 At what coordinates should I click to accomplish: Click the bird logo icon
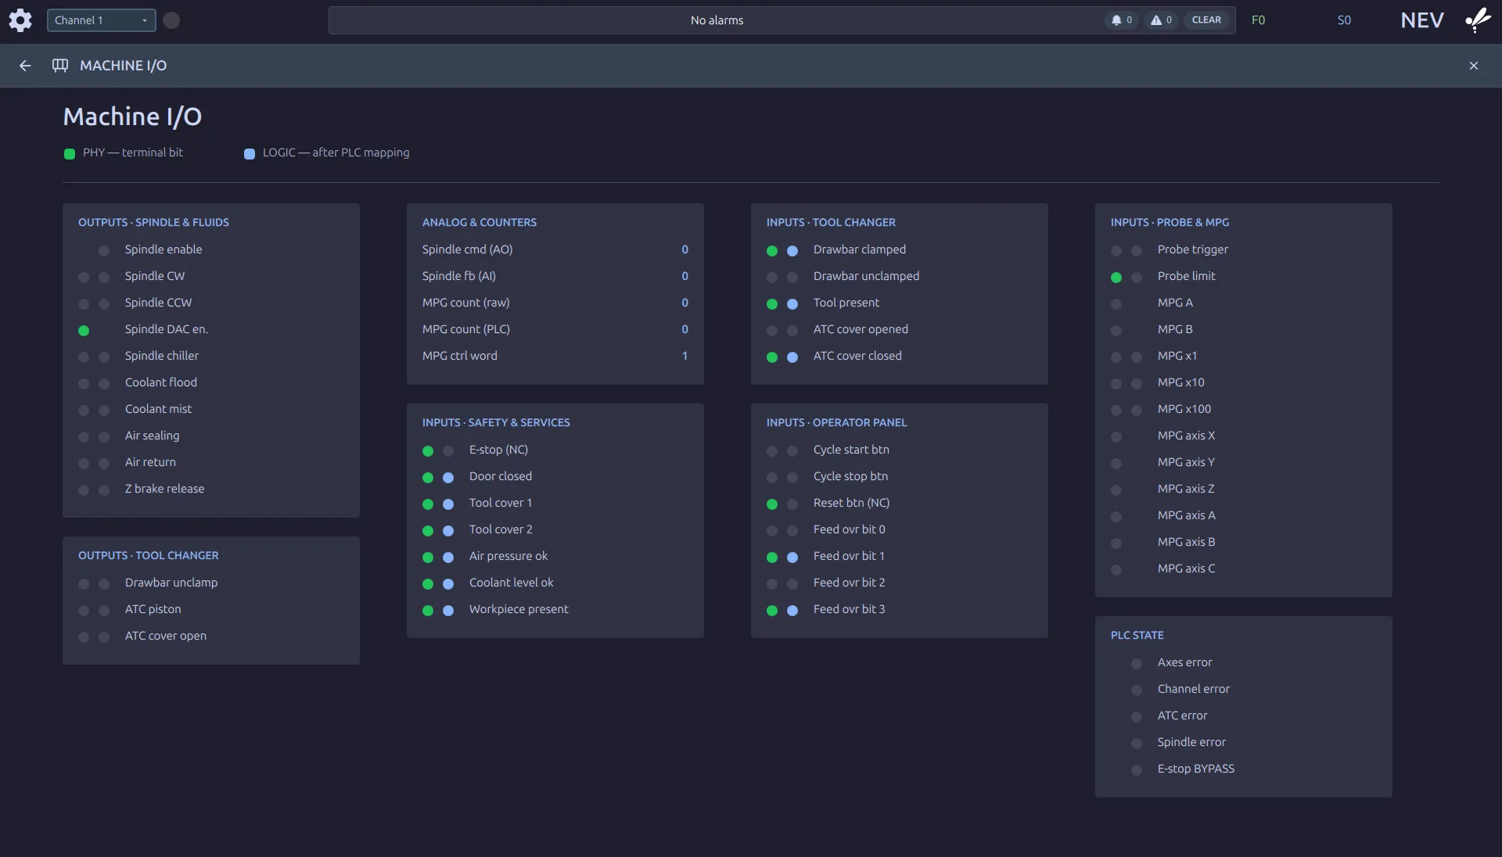click(x=1478, y=20)
